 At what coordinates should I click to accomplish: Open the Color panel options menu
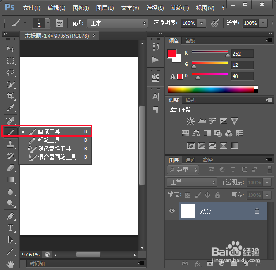[x=269, y=41]
